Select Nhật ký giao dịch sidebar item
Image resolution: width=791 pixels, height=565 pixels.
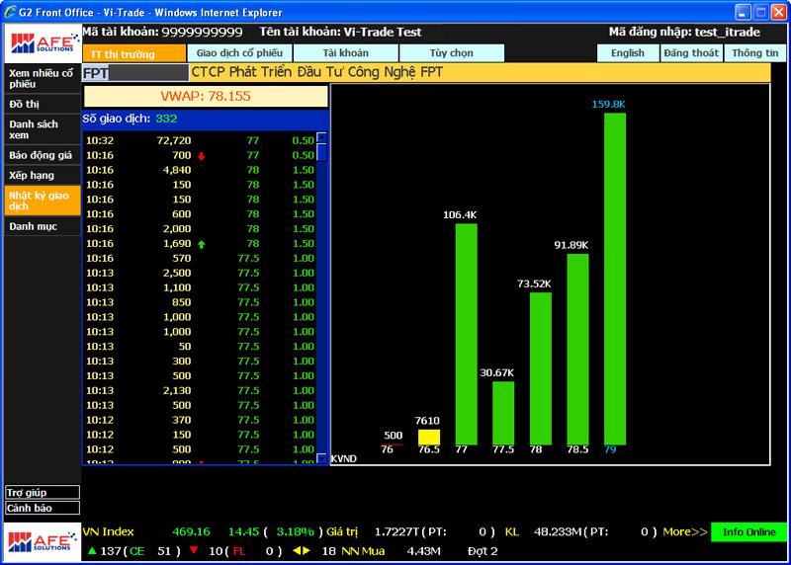(x=43, y=201)
